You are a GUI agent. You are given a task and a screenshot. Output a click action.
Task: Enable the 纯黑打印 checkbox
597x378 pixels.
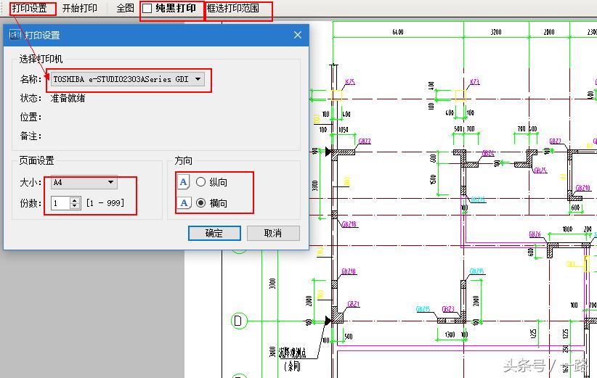pos(147,9)
